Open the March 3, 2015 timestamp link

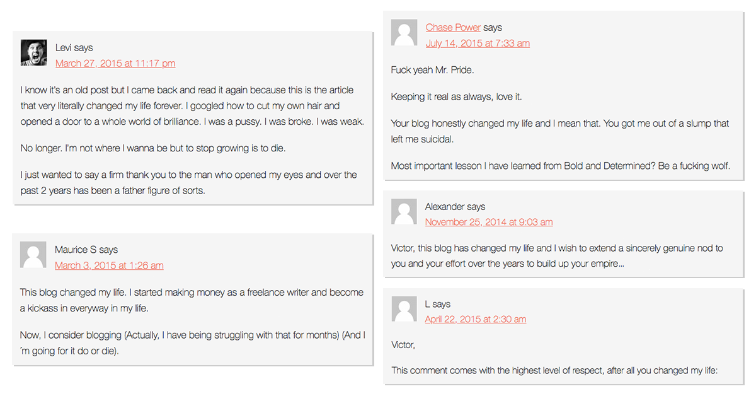[x=109, y=265]
